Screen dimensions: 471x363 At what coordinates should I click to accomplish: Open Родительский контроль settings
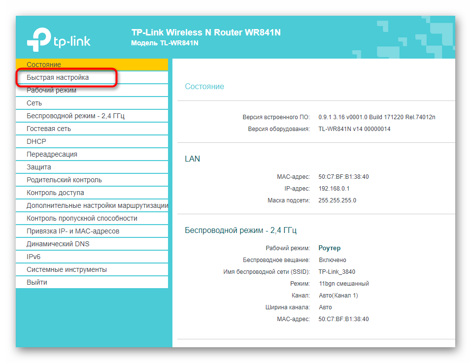click(x=64, y=180)
